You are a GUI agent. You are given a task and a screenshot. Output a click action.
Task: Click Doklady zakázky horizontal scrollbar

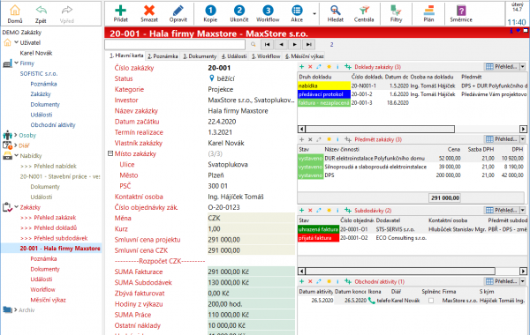412,129
